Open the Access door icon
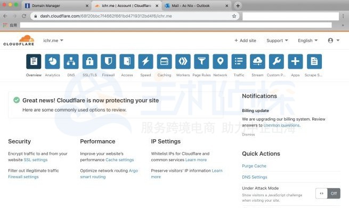This screenshot has height=208, width=349. 127,61
